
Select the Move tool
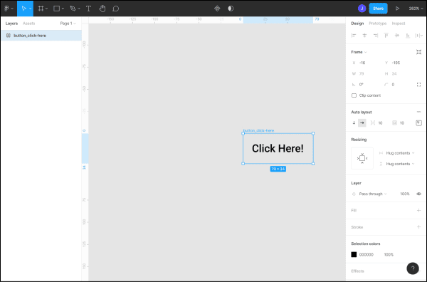pos(23,9)
